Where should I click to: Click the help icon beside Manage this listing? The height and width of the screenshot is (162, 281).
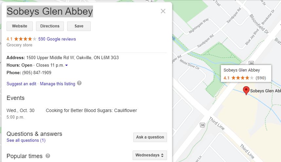(x=79, y=83)
